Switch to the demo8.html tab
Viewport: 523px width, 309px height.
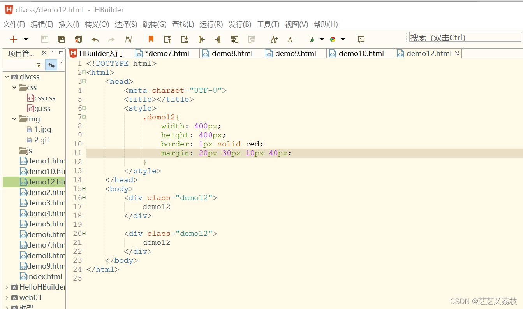coord(232,54)
